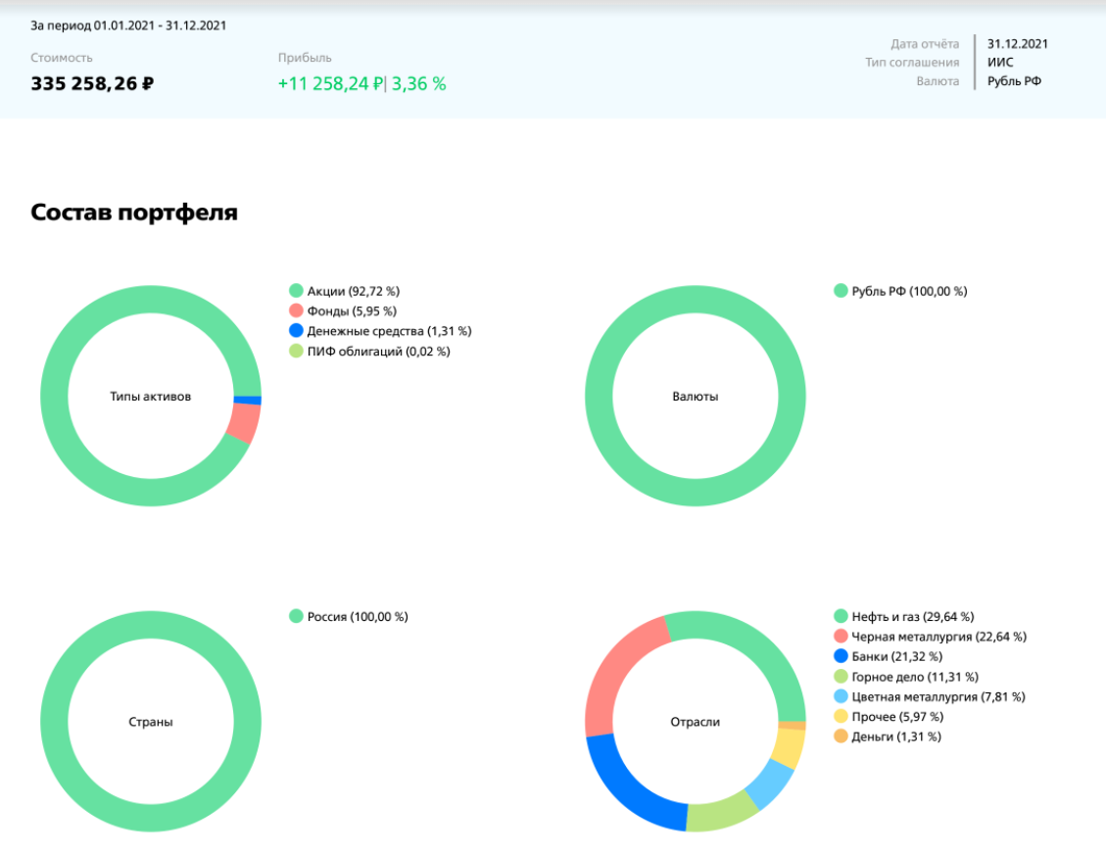Click the Валюты donut chart center label

pos(696,397)
